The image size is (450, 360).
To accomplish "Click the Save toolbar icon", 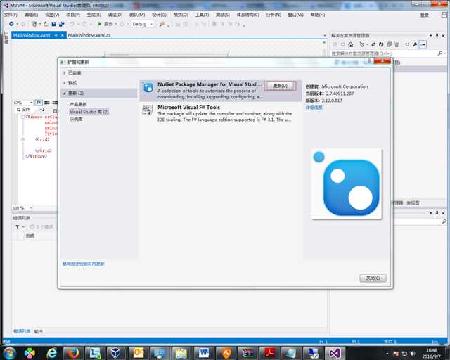I will click(x=53, y=24).
